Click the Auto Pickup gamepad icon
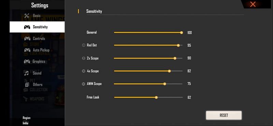273x126 pixels. tap(27, 50)
